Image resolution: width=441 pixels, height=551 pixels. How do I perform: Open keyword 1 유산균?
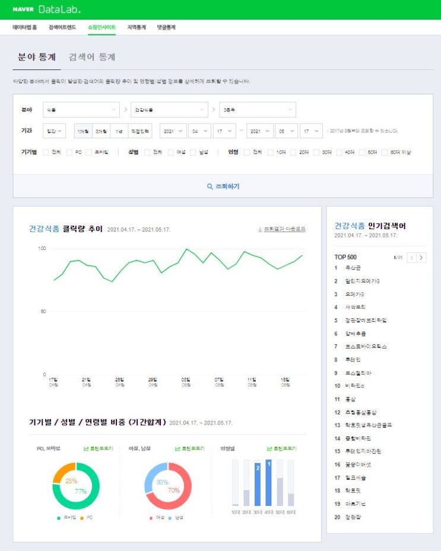(x=353, y=268)
